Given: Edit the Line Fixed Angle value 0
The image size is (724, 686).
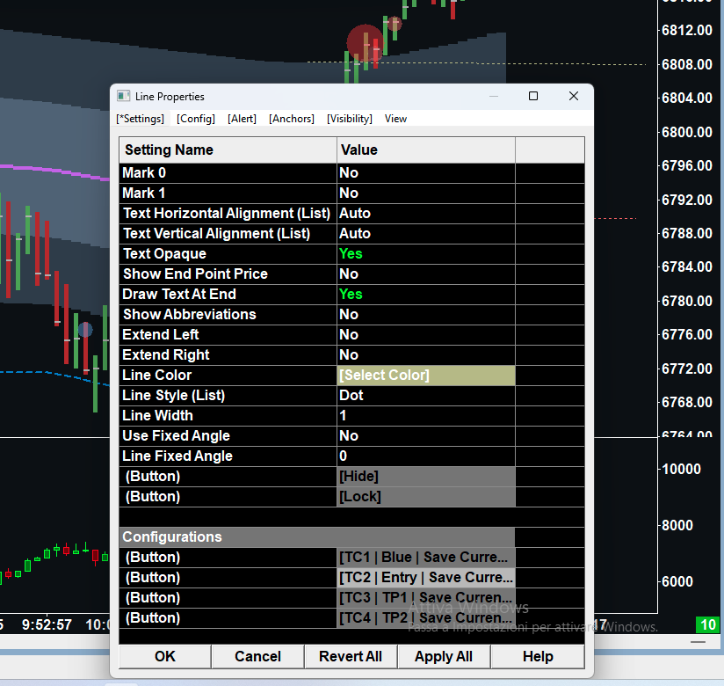Looking at the screenshot, I should (x=426, y=456).
